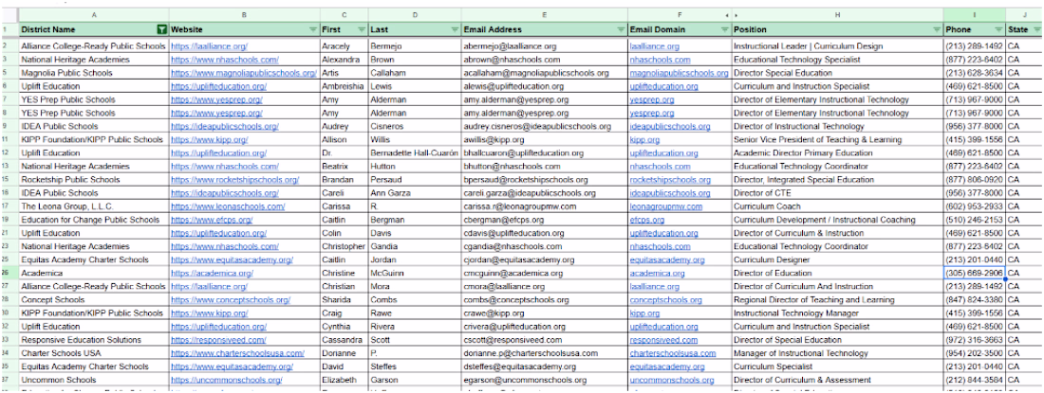The width and height of the screenshot is (1044, 393).
Task: Select the last name cell 'Bernadette Hall-Cuarón'
Action: coord(415,153)
